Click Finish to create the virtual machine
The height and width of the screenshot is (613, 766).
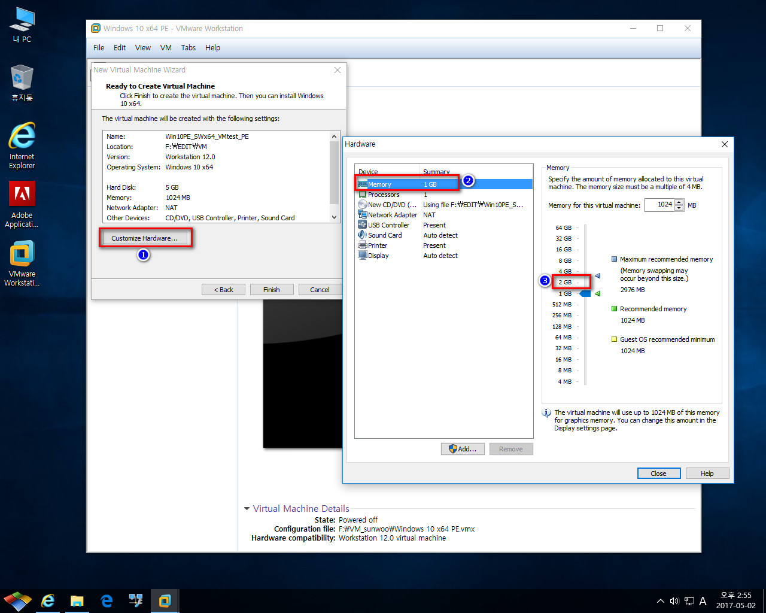click(x=272, y=290)
